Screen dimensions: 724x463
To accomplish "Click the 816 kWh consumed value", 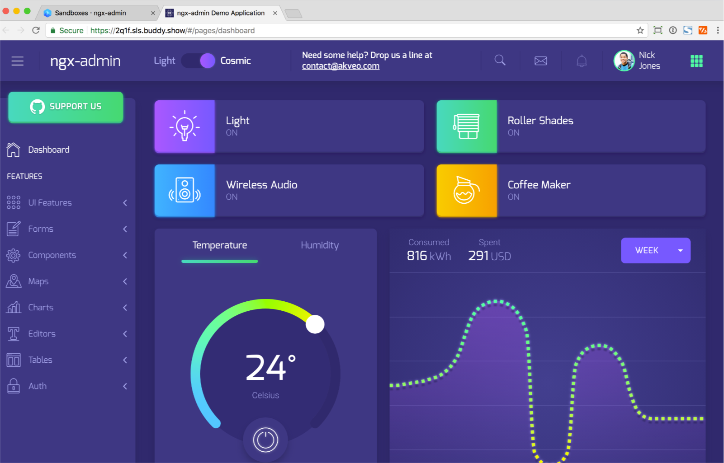I will point(429,256).
